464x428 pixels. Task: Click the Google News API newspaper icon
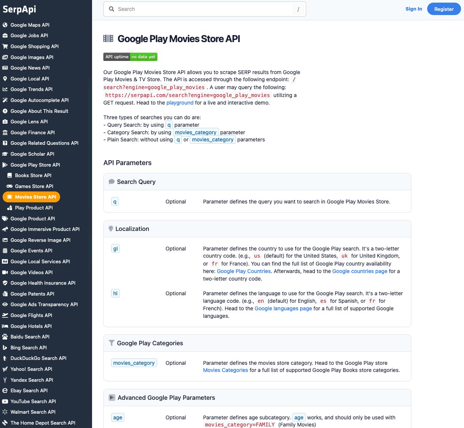[5, 68]
